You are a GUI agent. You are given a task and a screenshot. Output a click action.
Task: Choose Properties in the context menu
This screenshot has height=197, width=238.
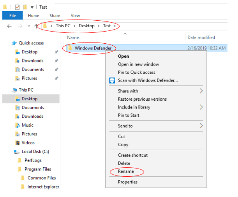[x=127, y=182]
